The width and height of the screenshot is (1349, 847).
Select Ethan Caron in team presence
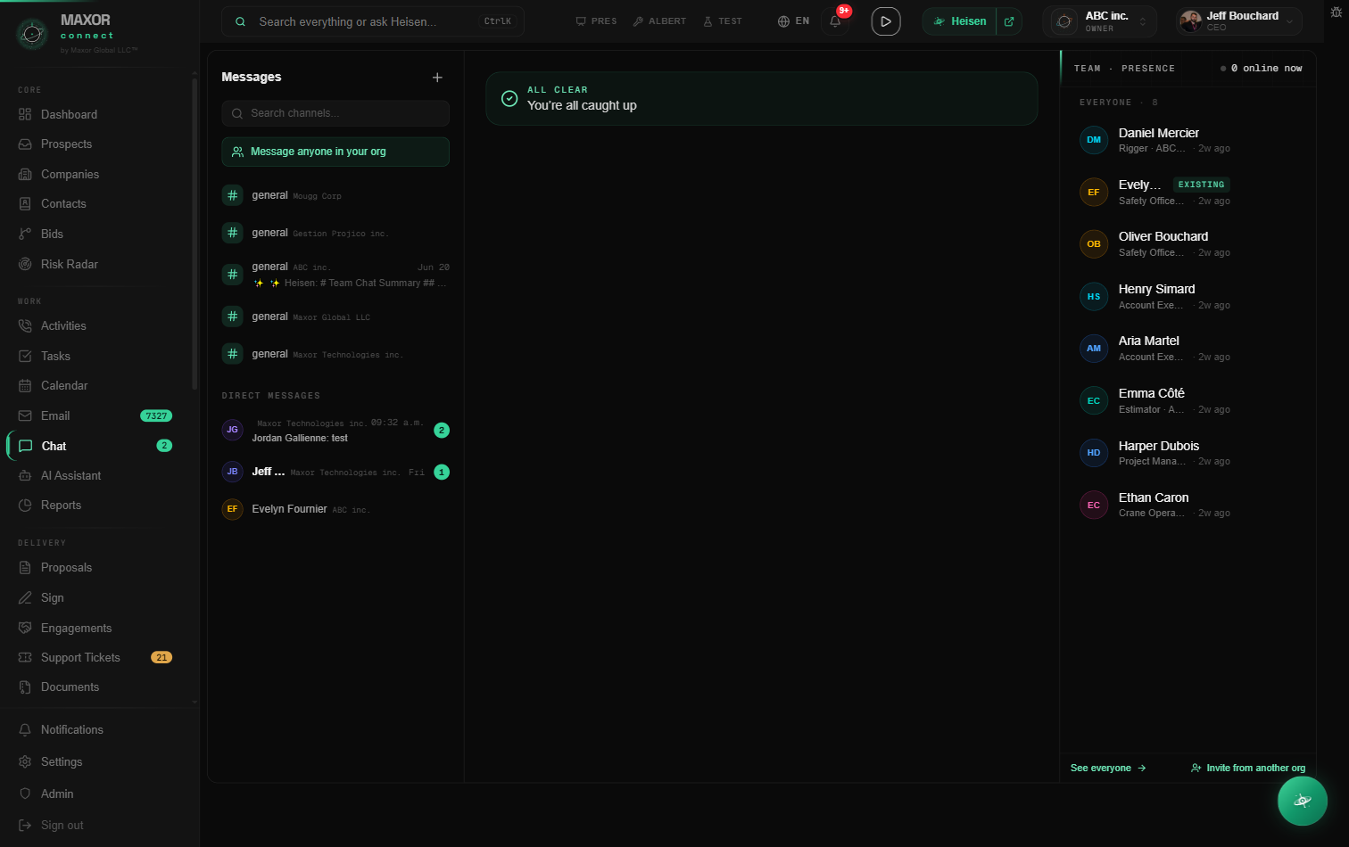click(1188, 506)
